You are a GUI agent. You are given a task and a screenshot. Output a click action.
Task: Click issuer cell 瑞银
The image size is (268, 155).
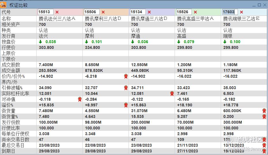(228, 36)
